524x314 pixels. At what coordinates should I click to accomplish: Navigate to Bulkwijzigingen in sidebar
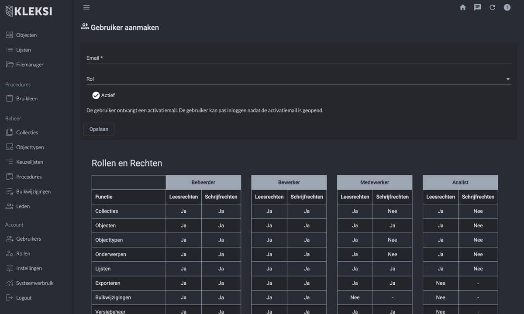coord(33,191)
